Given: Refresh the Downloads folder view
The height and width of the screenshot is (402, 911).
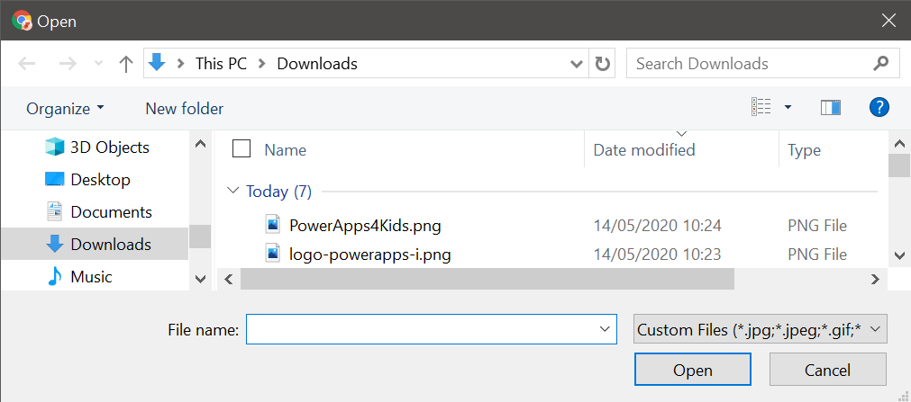Looking at the screenshot, I should point(603,64).
